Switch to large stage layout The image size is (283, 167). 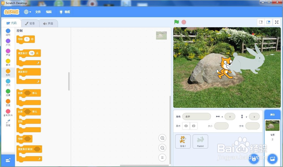268,22
